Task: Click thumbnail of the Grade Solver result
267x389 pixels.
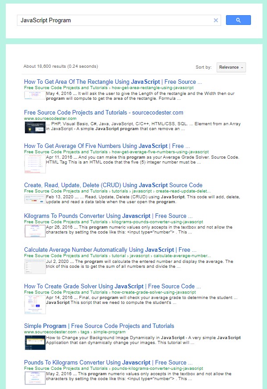Action: pyautogui.click(x=35, y=304)
